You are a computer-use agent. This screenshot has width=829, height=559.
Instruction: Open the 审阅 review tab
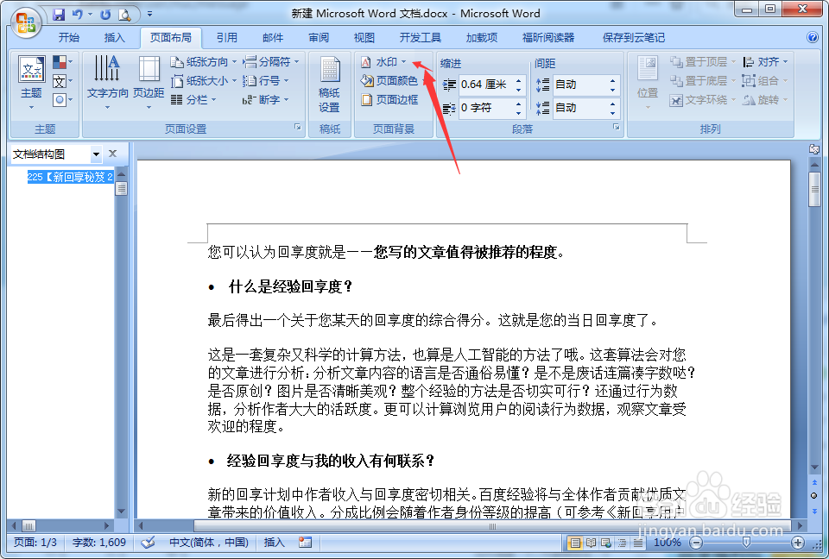(x=319, y=37)
